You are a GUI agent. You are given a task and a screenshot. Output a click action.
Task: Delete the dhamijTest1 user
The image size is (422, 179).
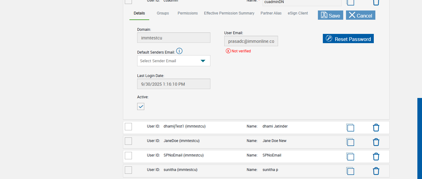(376, 128)
